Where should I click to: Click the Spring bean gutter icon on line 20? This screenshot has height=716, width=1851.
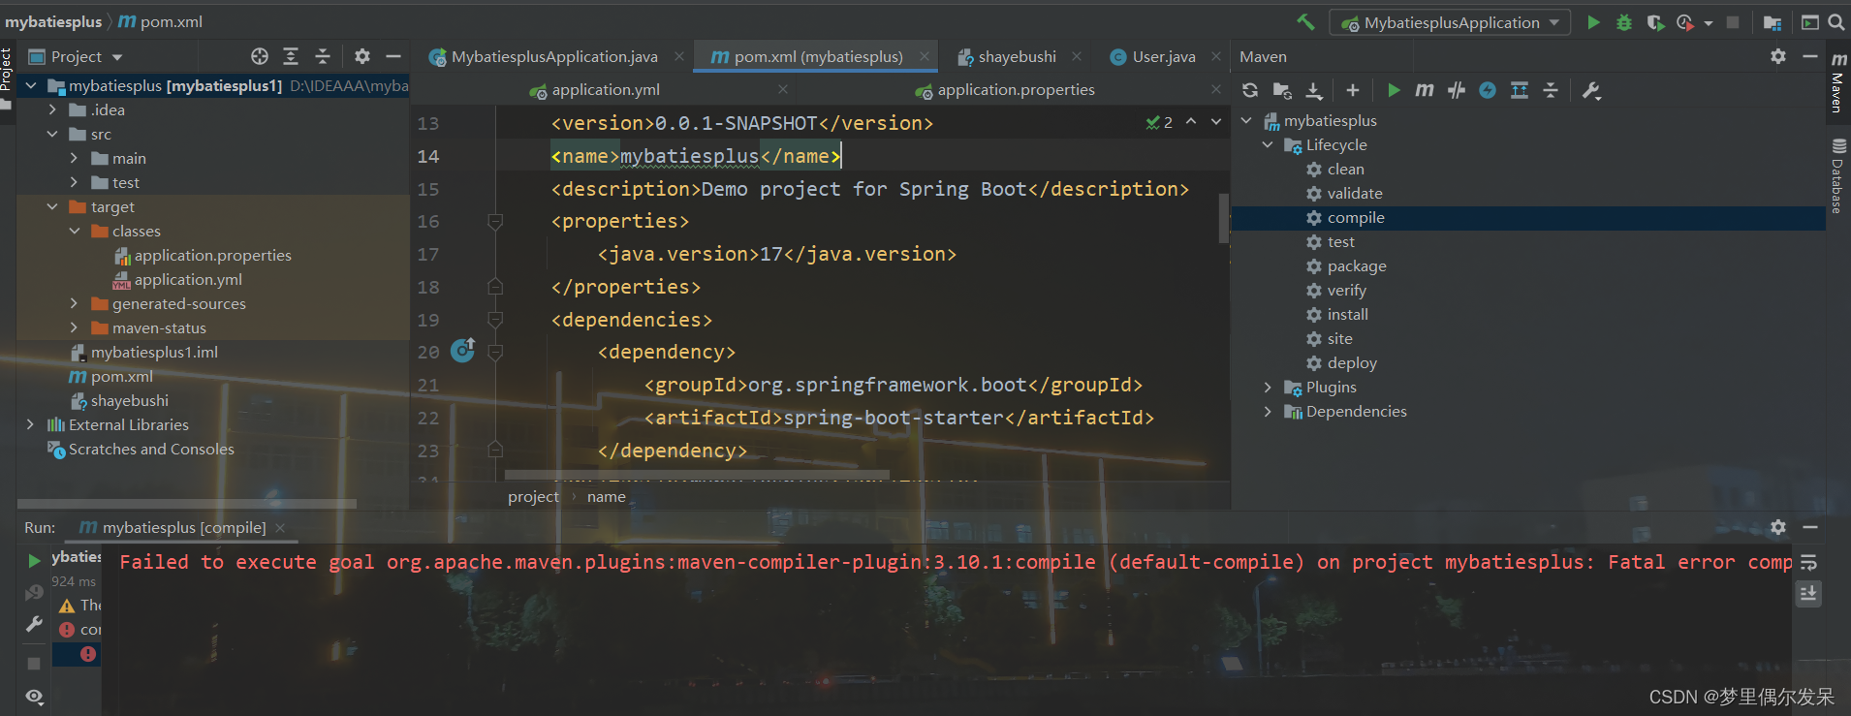tap(463, 350)
